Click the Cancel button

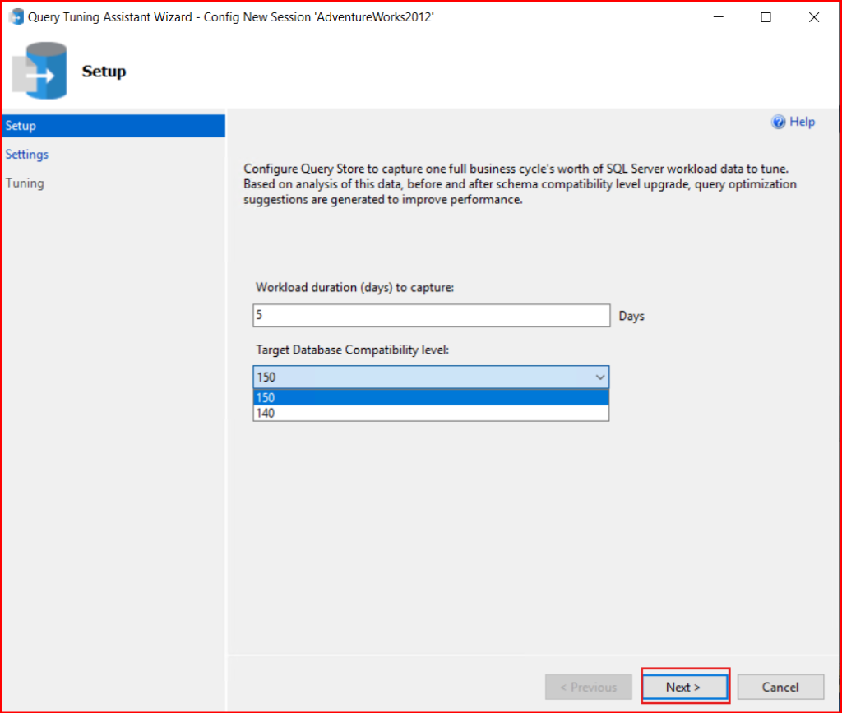tap(780, 687)
